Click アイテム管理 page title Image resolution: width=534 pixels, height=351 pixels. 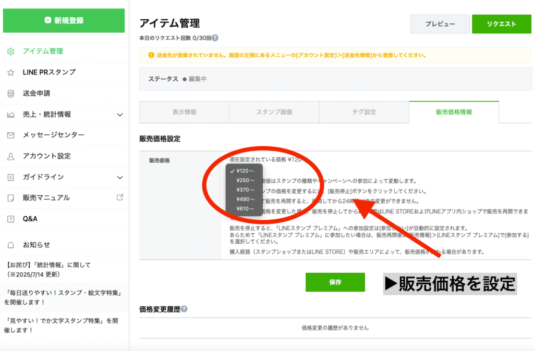pyautogui.click(x=169, y=23)
